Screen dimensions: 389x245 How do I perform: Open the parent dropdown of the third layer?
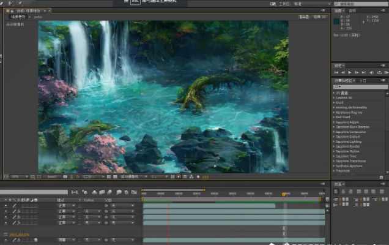click(x=121, y=217)
